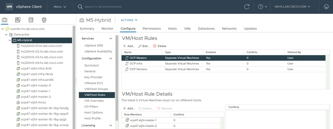Click the VM icon for ocp47-stjht-infra-5nltl
Screen dimensions: 333x129
[18, 68]
